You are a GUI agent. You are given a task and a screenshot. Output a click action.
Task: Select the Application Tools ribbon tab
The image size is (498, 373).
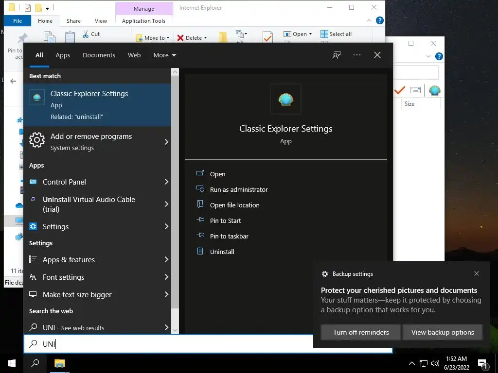(143, 20)
